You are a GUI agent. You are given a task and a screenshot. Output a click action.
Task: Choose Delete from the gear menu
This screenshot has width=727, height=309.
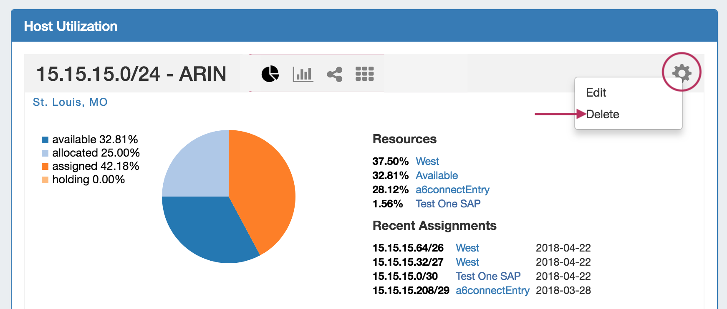[x=603, y=114]
